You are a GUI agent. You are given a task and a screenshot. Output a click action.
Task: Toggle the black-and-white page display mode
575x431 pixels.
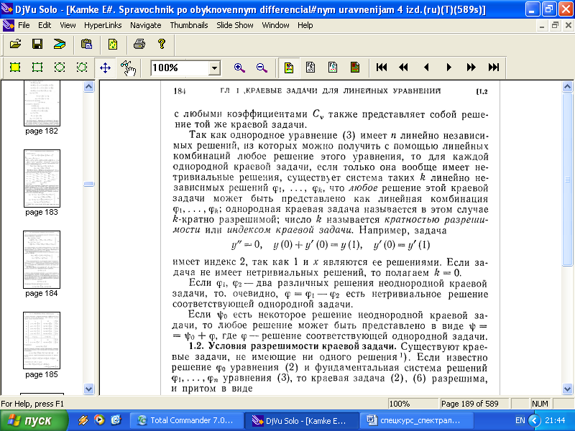310,68
